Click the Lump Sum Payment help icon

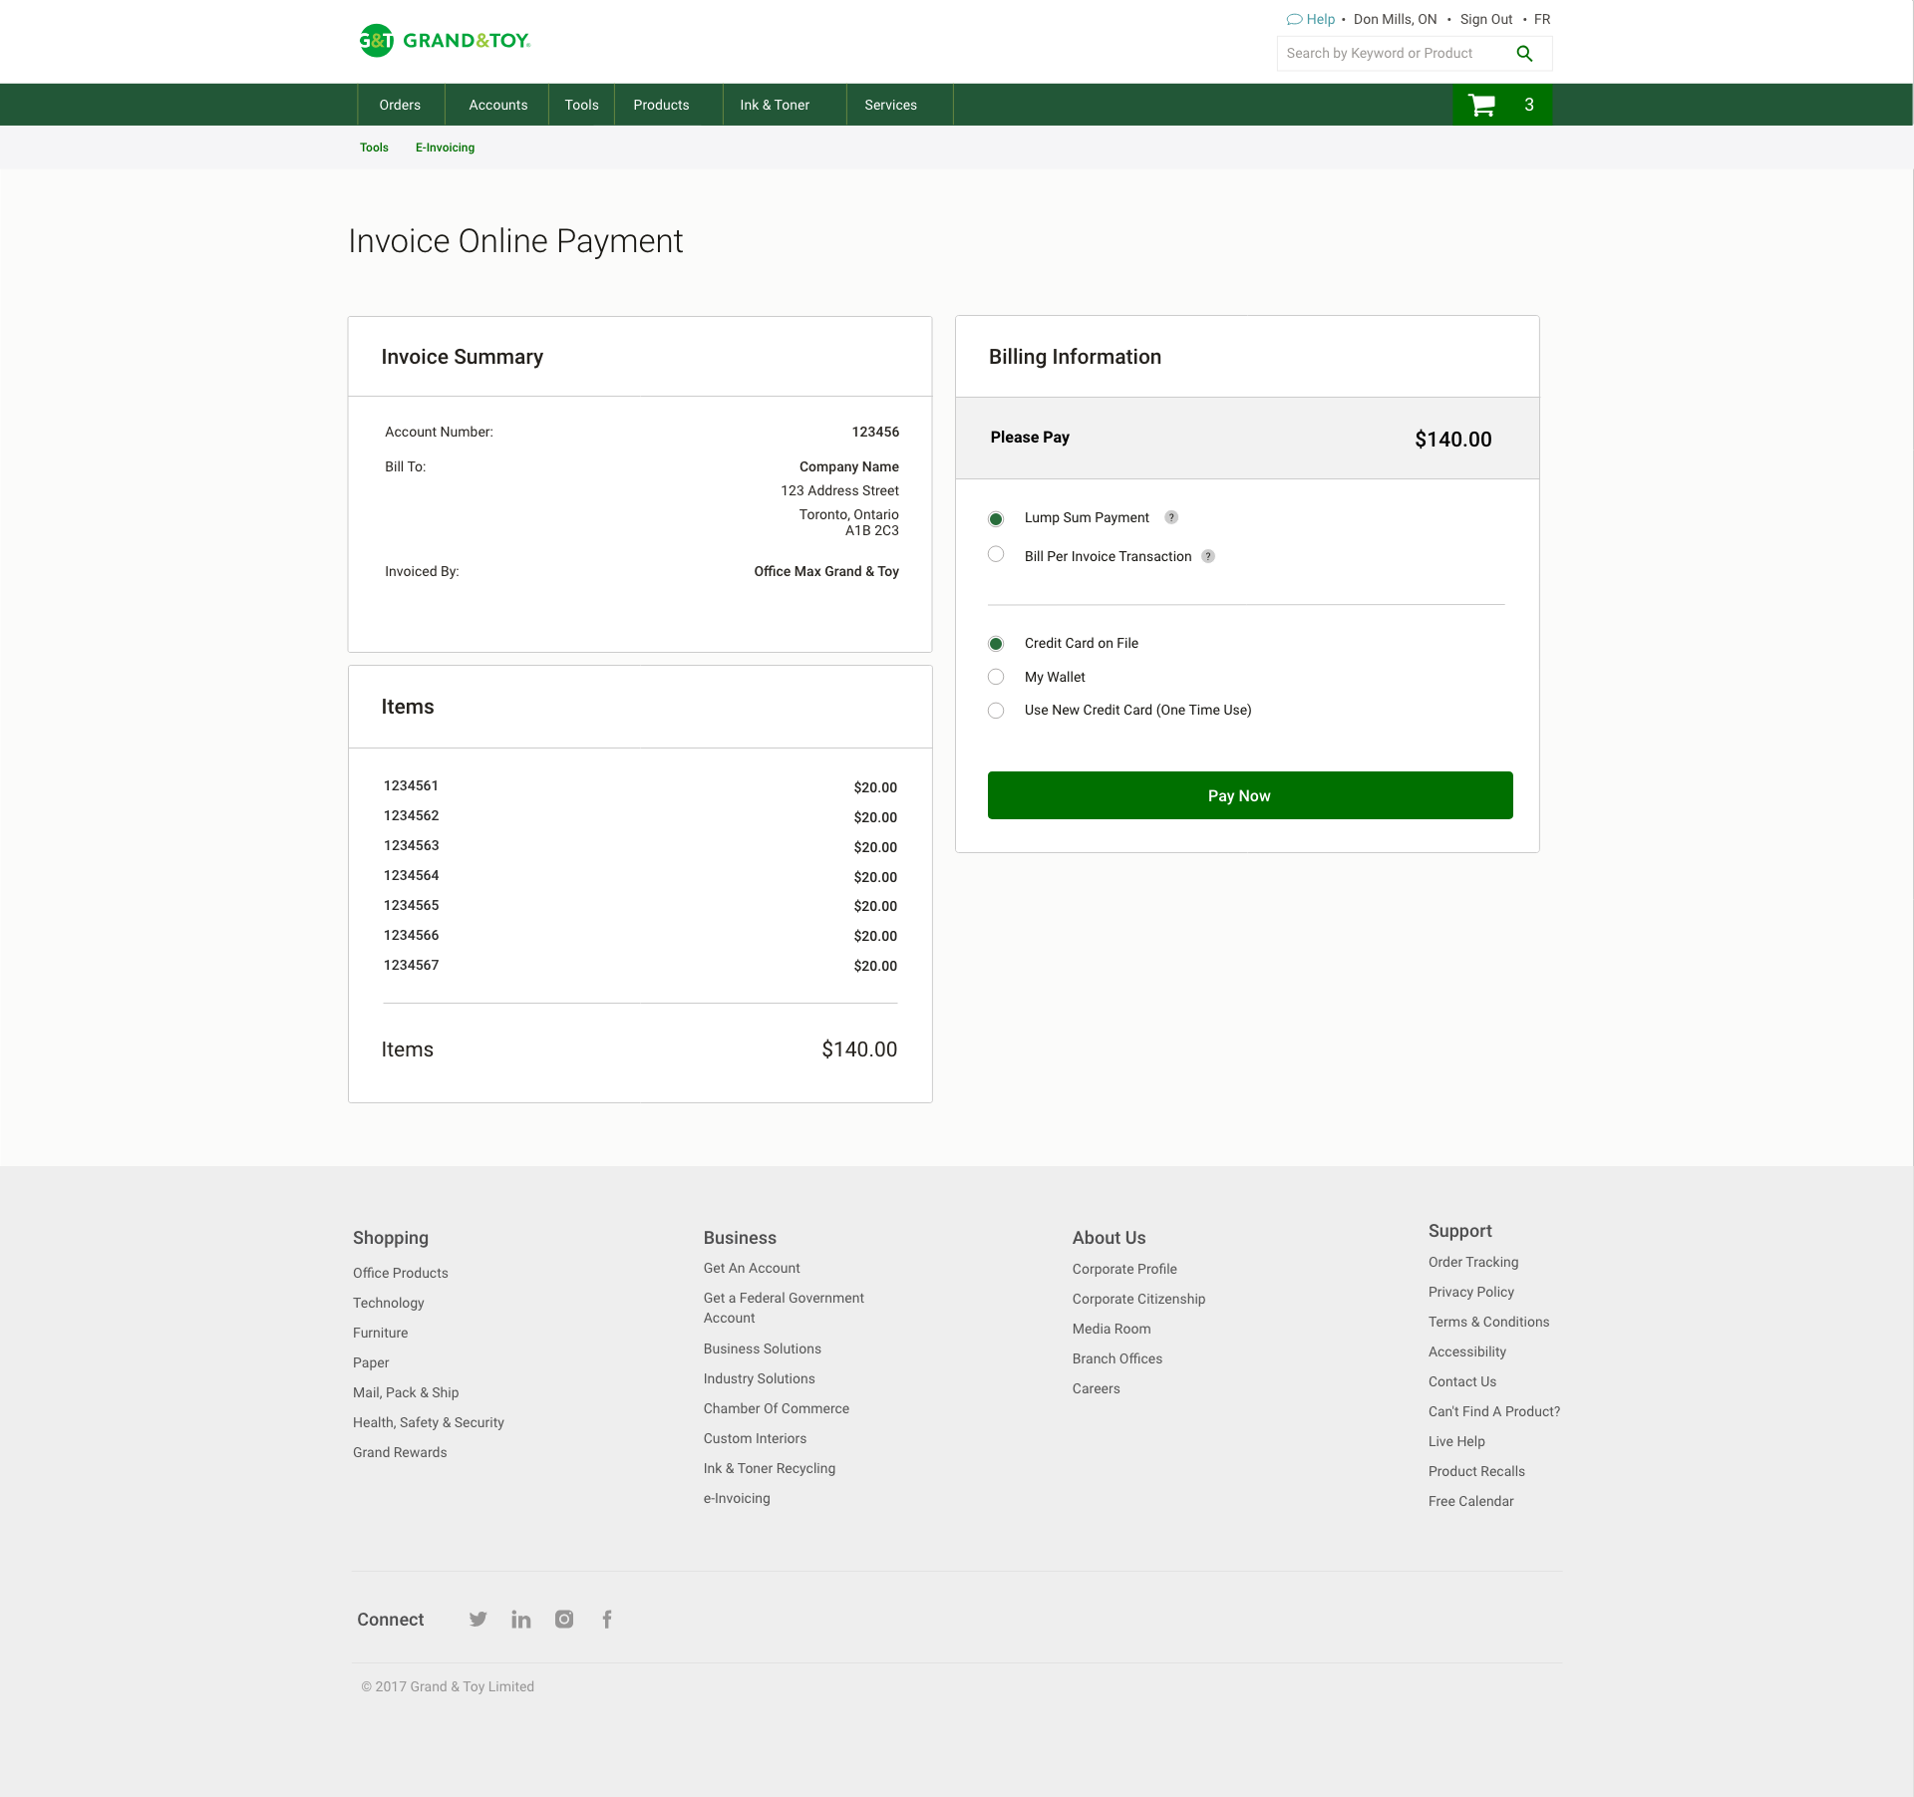[1171, 517]
